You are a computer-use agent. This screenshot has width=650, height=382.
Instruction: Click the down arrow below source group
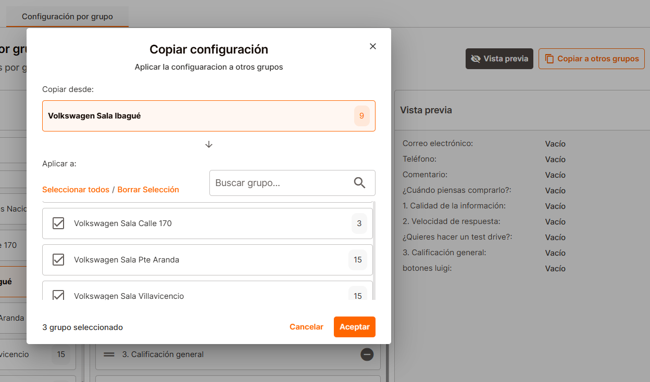tap(209, 144)
